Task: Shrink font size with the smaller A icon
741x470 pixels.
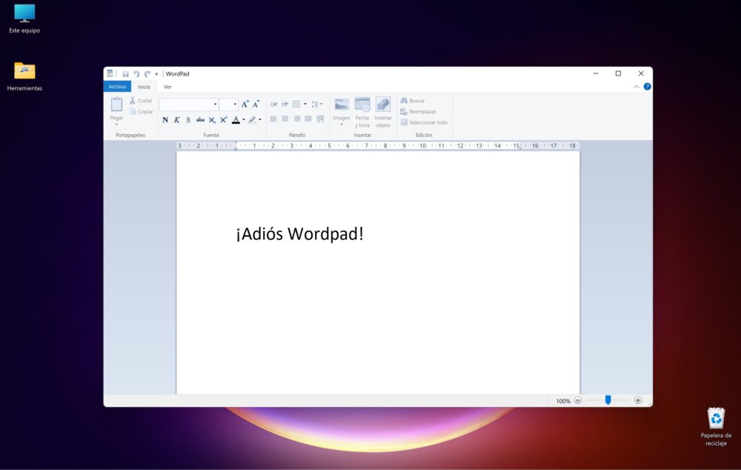Action: click(x=256, y=104)
